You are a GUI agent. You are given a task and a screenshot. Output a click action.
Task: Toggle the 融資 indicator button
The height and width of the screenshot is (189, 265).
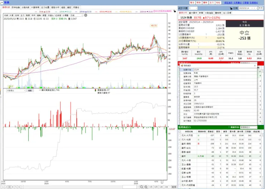28,15
